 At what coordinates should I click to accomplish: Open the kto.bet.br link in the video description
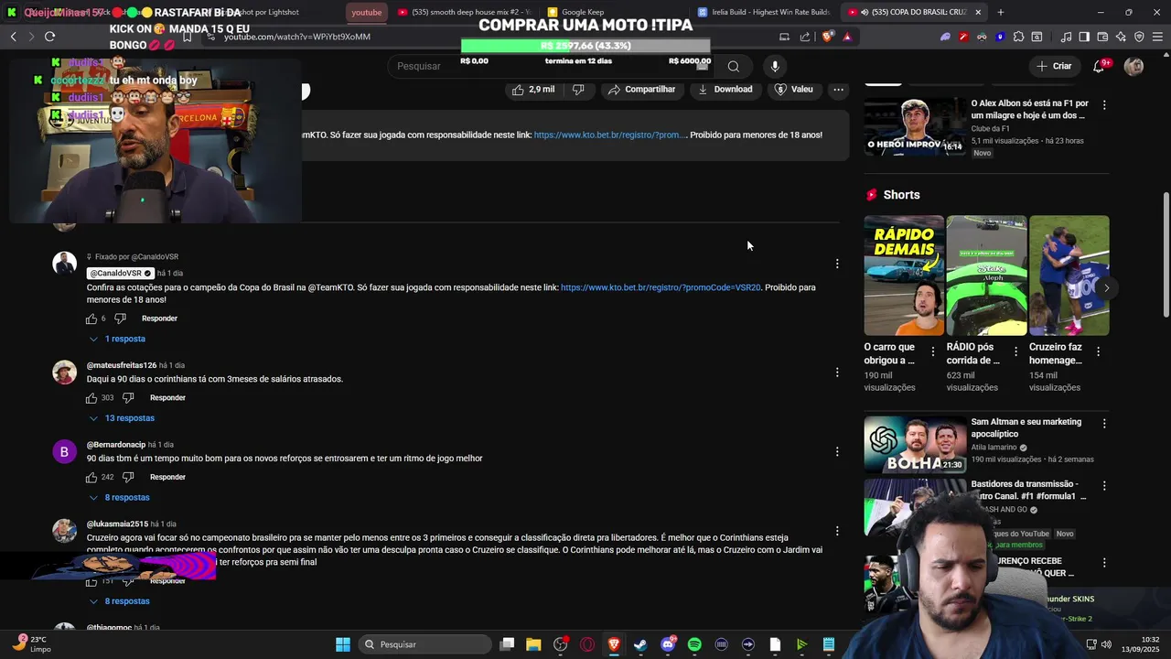pos(608,135)
